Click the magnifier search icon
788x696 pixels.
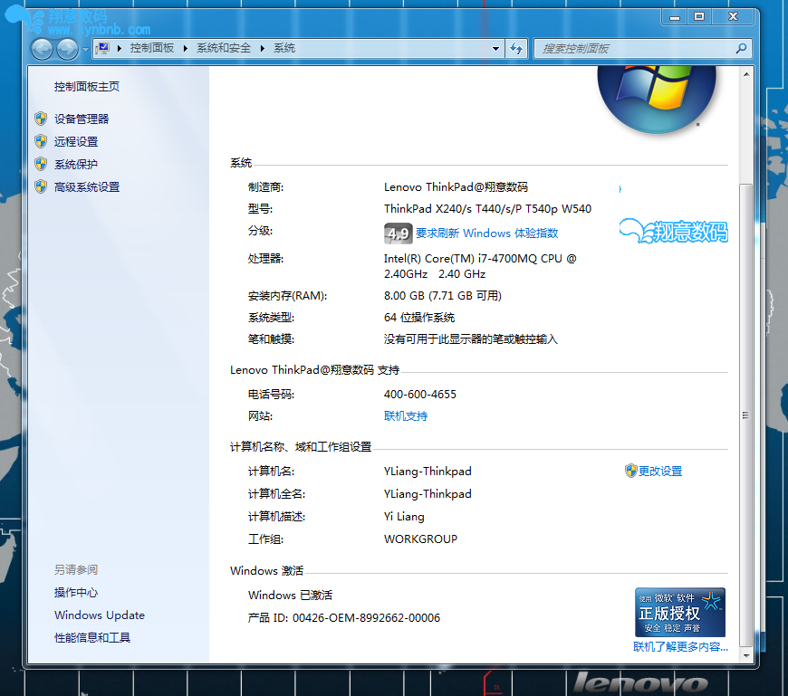(741, 48)
